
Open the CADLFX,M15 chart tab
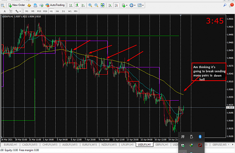click(30, 145)
